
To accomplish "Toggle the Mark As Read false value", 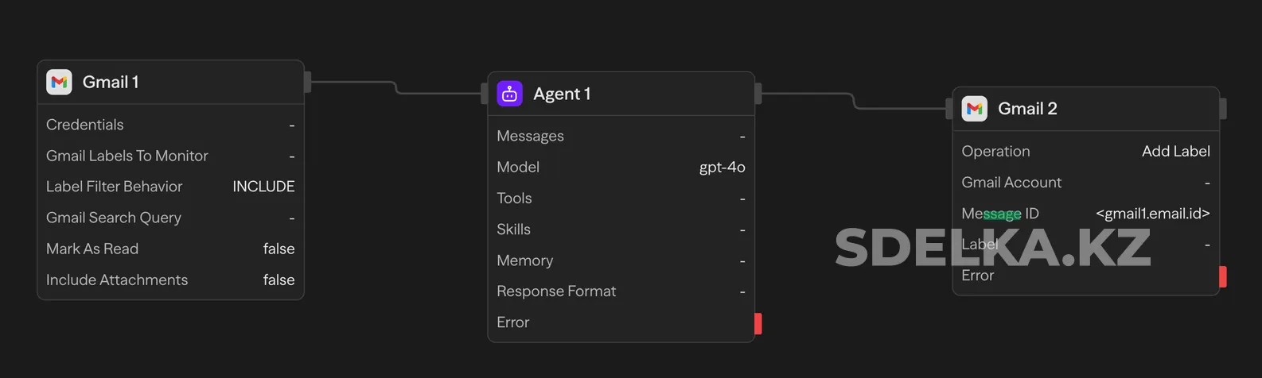I will [x=278, y=249].
